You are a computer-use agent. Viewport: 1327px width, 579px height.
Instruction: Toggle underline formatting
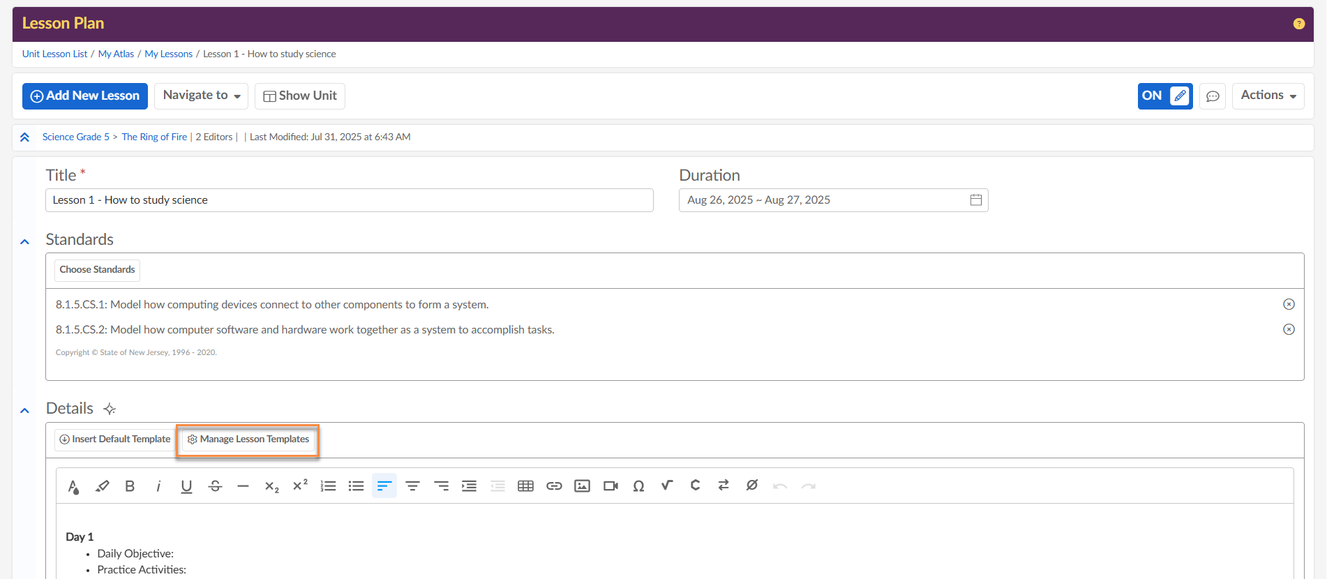tap(186, 486)
